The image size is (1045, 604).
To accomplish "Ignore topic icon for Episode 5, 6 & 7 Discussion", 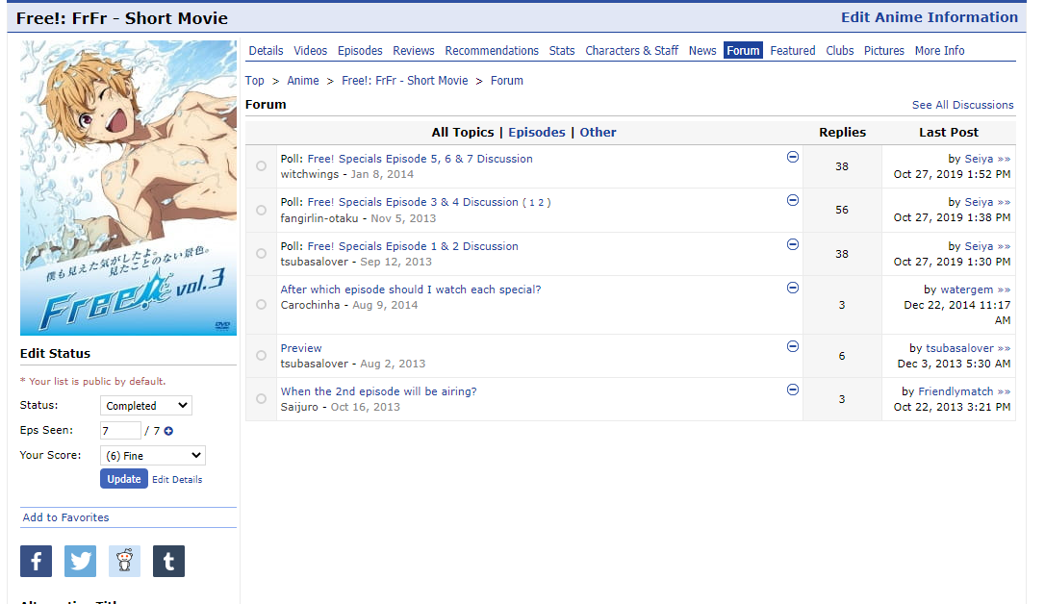I will click(793, 157).
